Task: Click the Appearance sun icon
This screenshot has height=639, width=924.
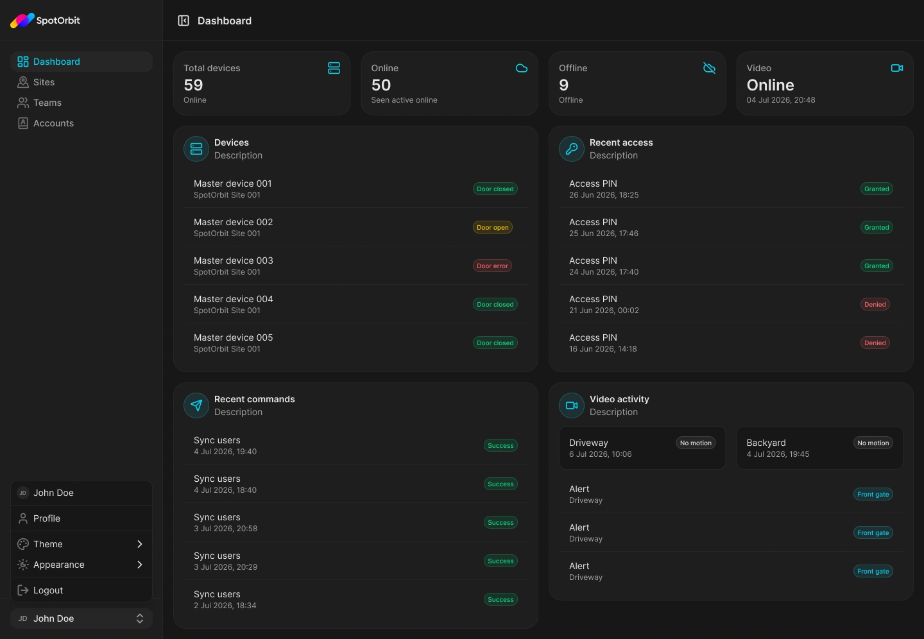Action: [23, 565]
